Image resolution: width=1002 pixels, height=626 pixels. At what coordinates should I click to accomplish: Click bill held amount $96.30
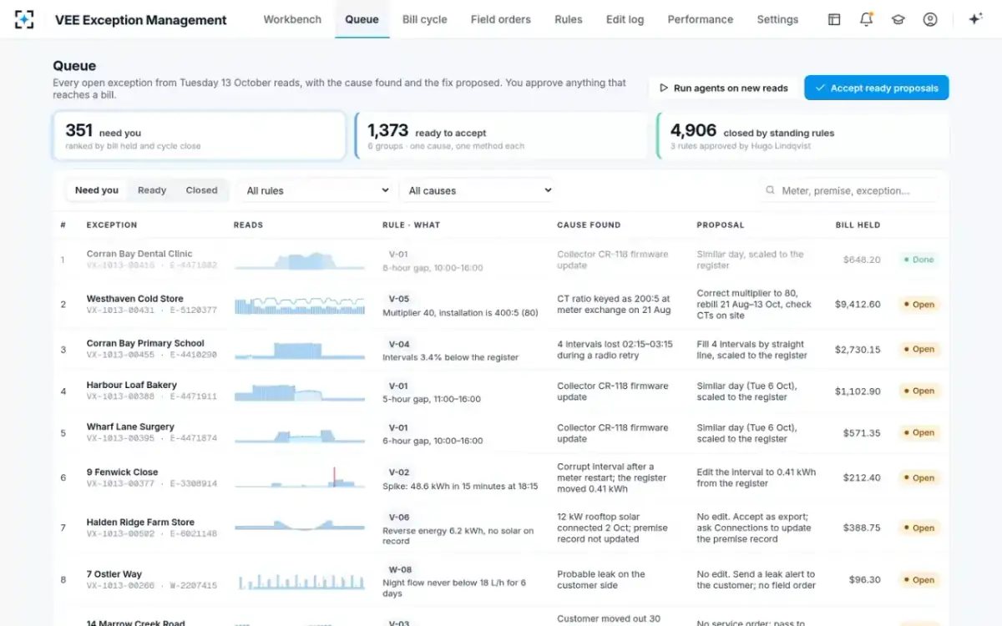pyautogui.click(x=864, y=579)
